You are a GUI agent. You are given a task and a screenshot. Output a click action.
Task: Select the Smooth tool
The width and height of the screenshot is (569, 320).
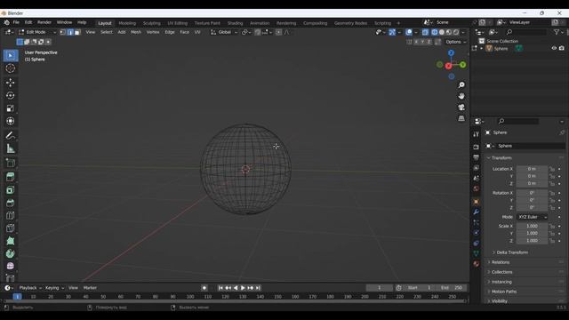click(11, 267)
